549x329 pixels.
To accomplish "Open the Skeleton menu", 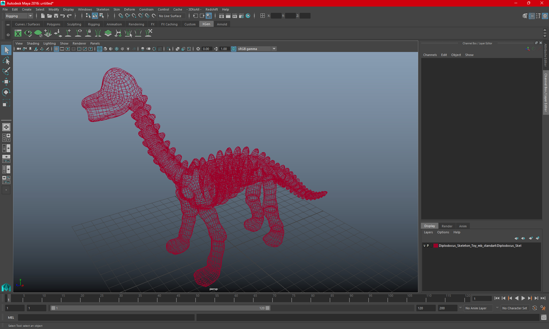I will 103,9.
